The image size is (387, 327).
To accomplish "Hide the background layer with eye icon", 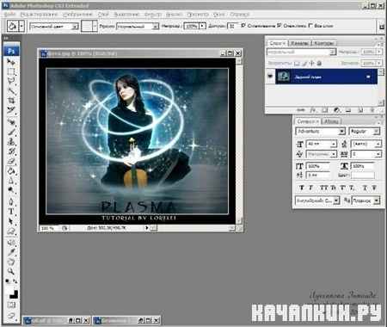I will coord(270,77).
